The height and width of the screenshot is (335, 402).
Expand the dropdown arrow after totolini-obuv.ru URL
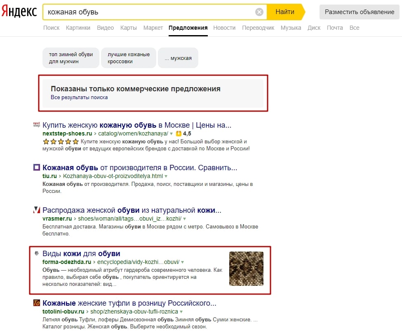point(181,312)
